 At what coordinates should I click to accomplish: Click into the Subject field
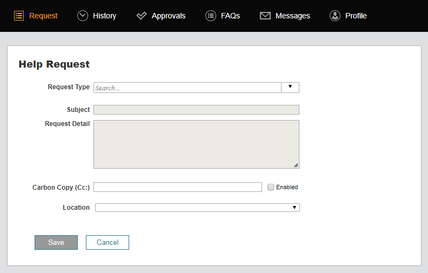pos(196,110)
